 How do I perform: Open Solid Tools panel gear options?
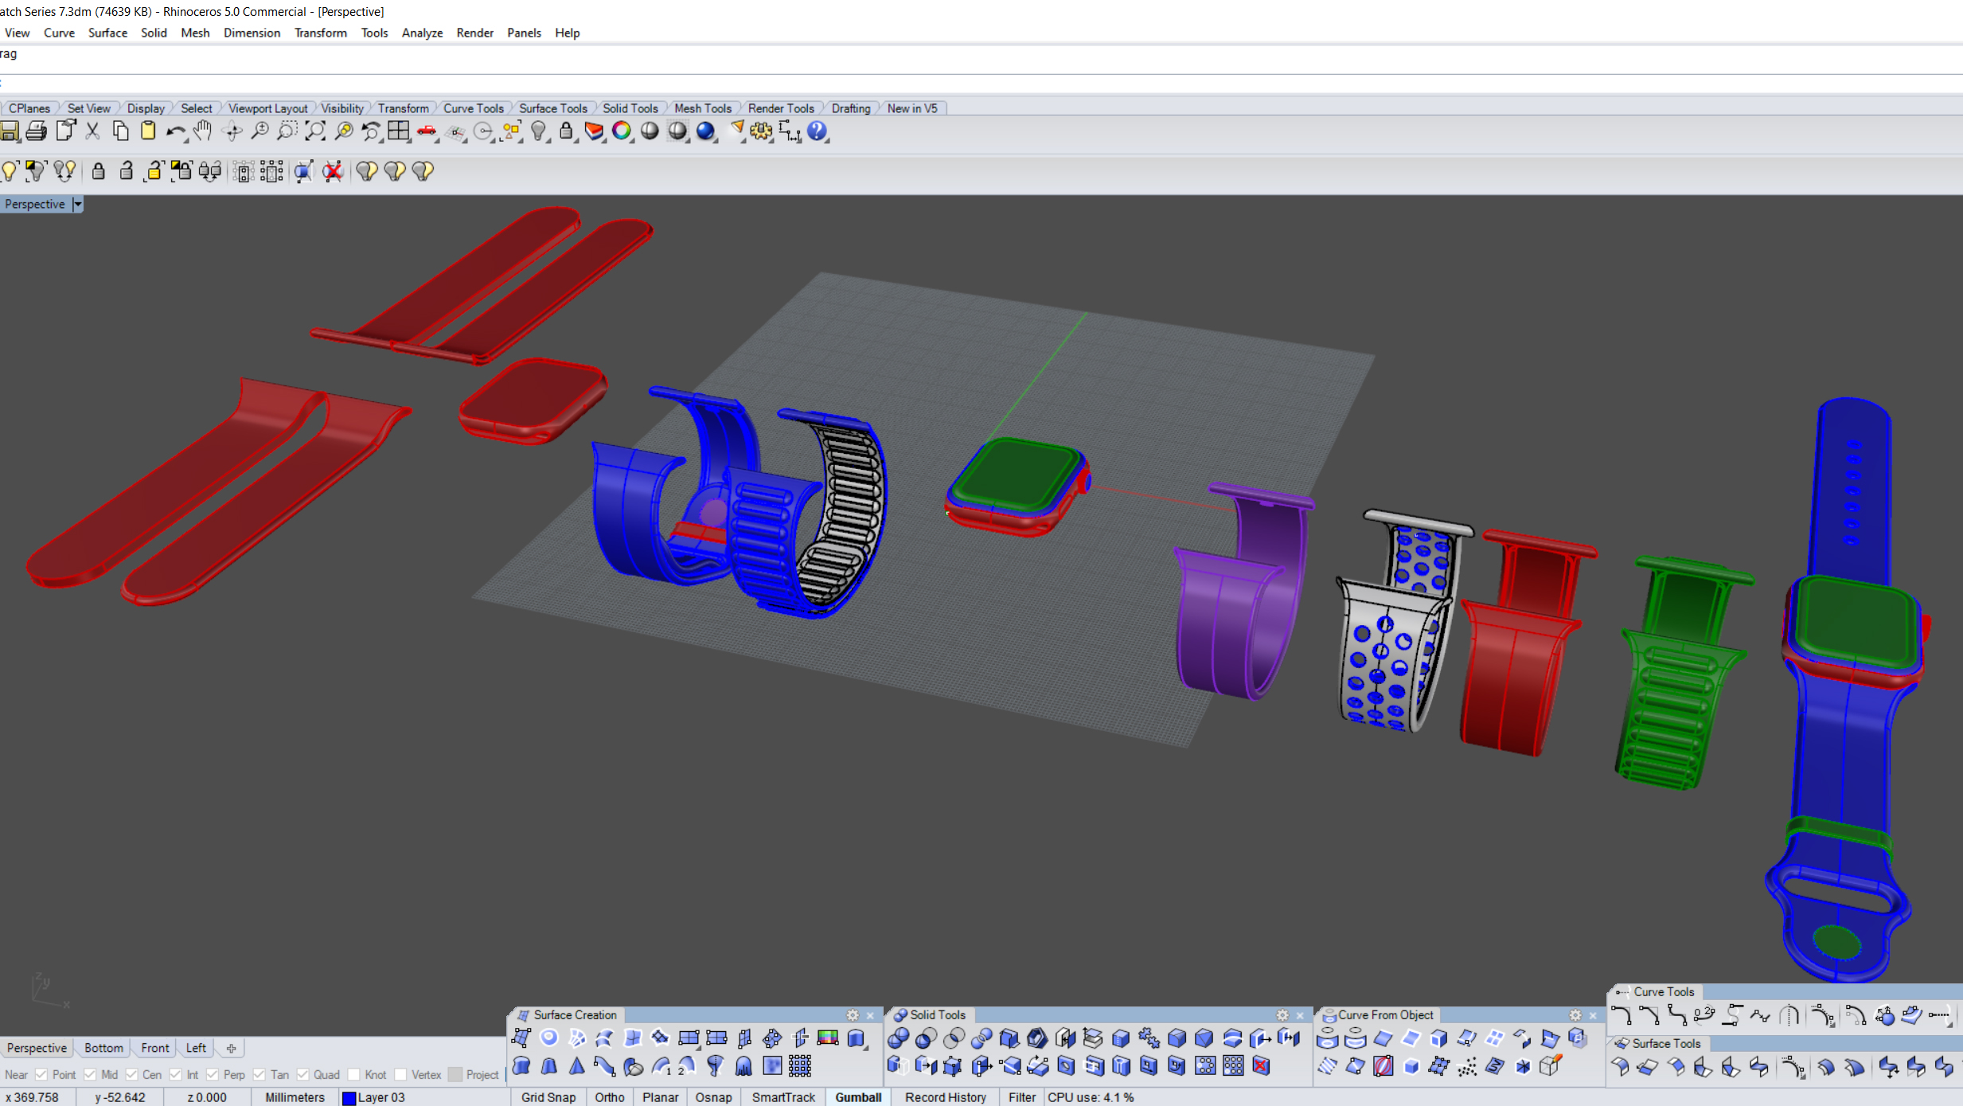pos(1282,1015)
